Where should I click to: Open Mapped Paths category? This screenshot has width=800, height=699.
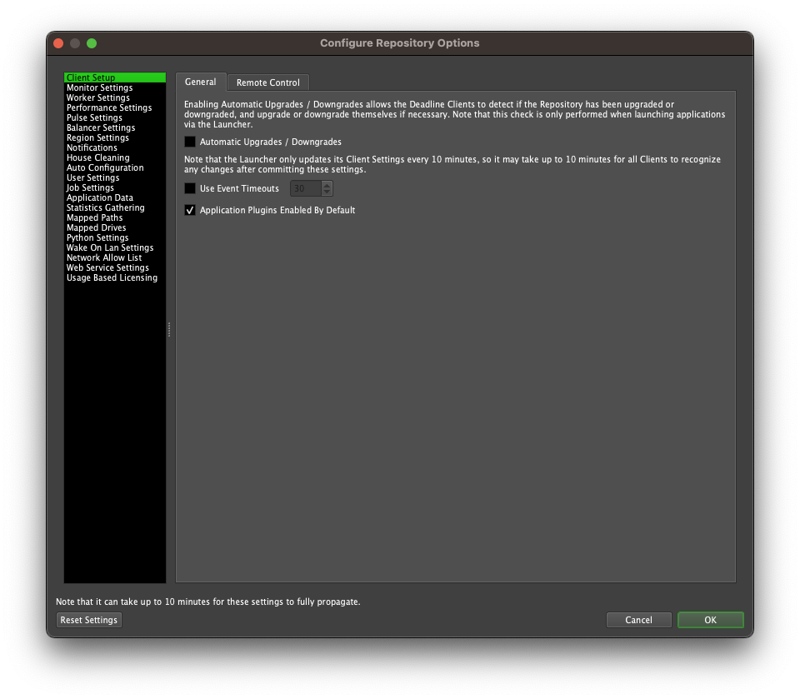[115, 217]
